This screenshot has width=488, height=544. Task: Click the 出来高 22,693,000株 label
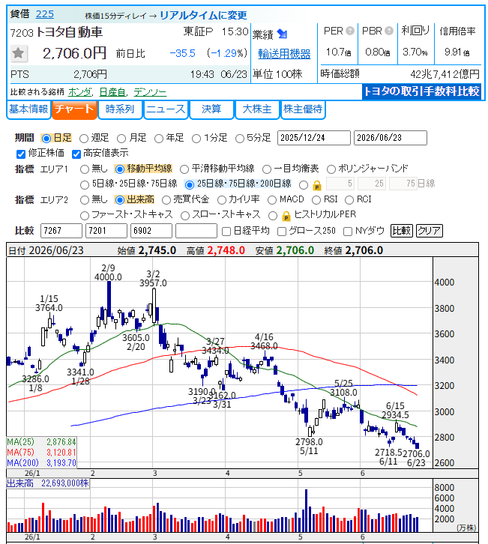point(48,483)
